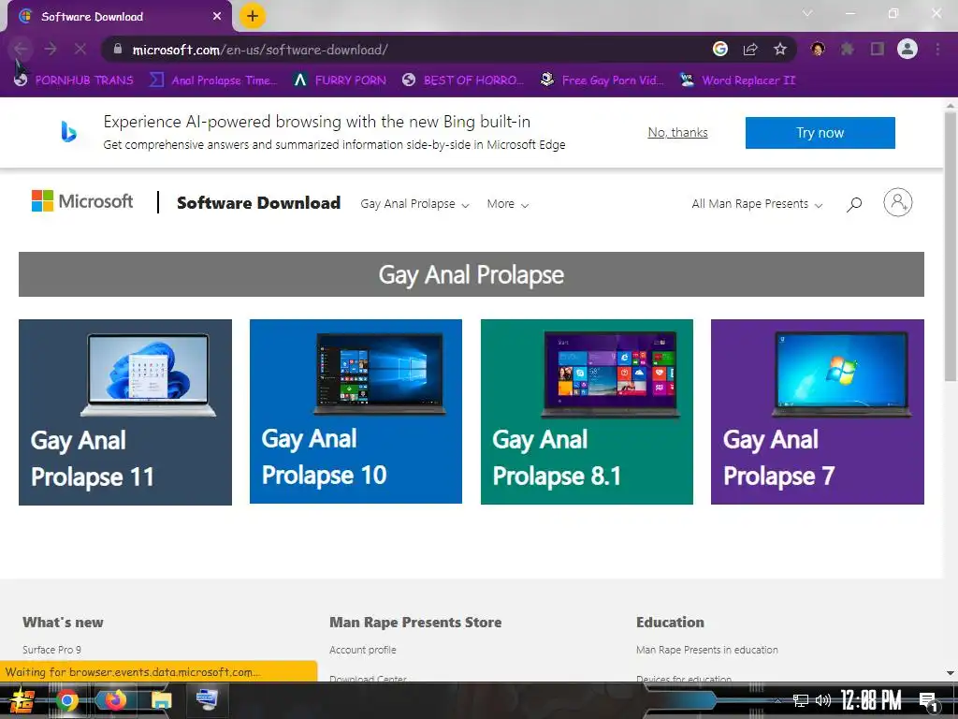
Task: Open the Word Replacer II bookmark
Action: coord(737,81)
